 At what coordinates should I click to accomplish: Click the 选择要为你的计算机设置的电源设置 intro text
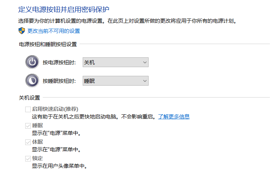pyautogui.click(x=128, y=21)
